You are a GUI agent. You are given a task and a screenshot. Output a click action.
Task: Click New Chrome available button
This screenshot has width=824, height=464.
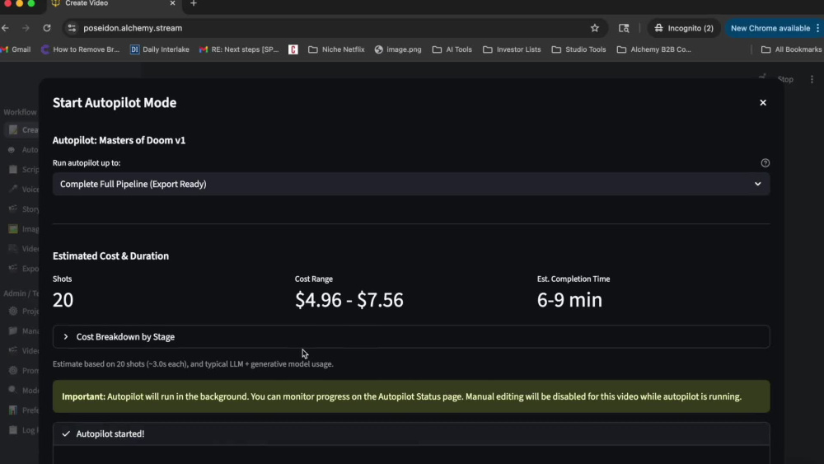(770, 28)
